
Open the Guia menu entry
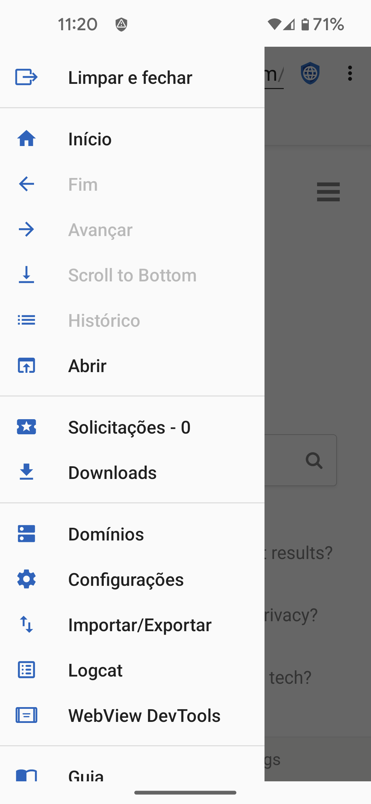pos(86,775)
